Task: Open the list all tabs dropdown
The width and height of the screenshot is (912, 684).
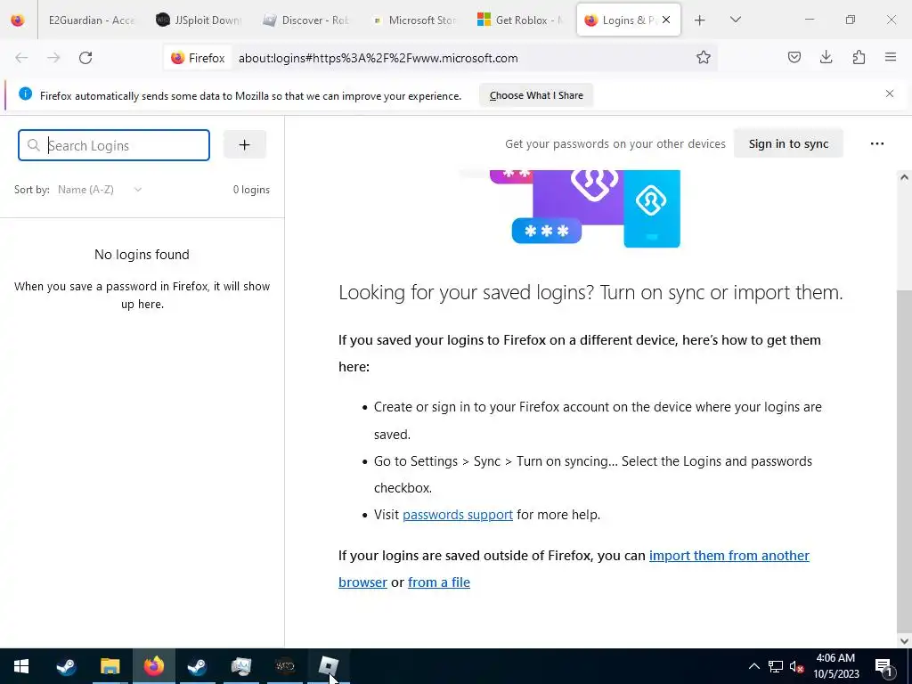Action: point(735,20)
